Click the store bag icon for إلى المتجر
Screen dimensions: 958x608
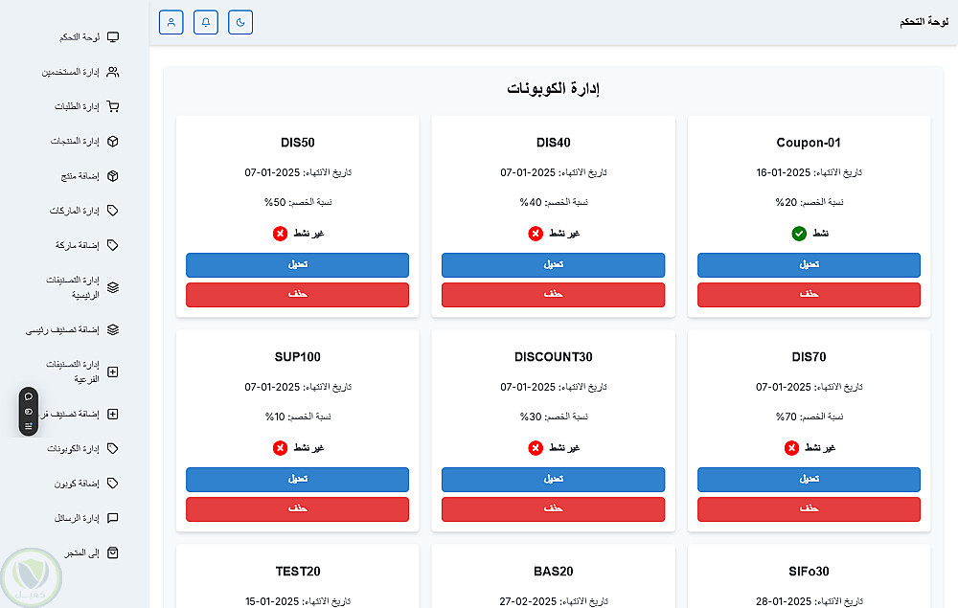[x=113, y=552]
